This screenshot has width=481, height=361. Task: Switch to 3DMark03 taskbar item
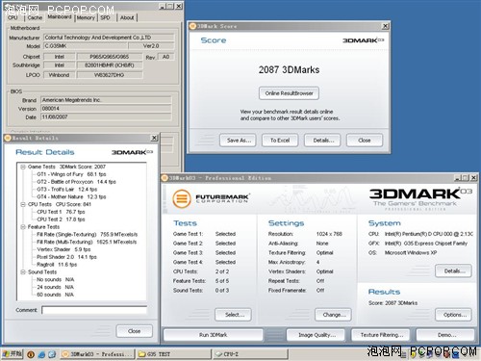[x=97, y=354]
